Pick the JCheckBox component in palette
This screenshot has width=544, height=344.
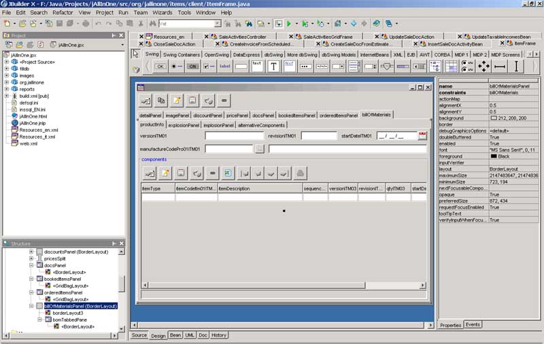pos(209,66)
